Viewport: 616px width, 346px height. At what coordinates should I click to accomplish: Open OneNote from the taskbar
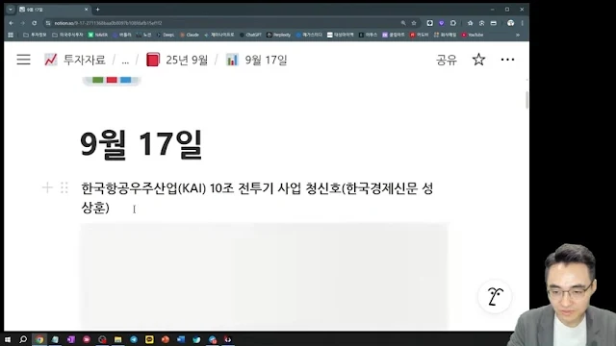tap(70, 339)
